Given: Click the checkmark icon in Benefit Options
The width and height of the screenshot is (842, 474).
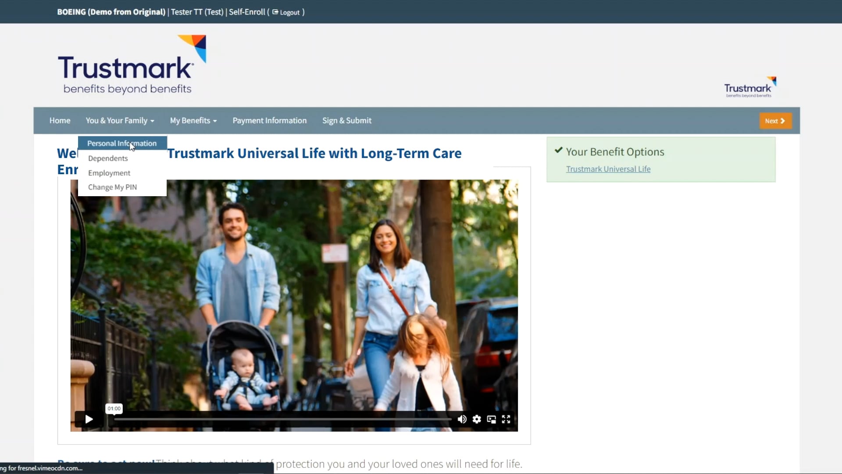Looking at the screenshot, I should coord(559,151).
